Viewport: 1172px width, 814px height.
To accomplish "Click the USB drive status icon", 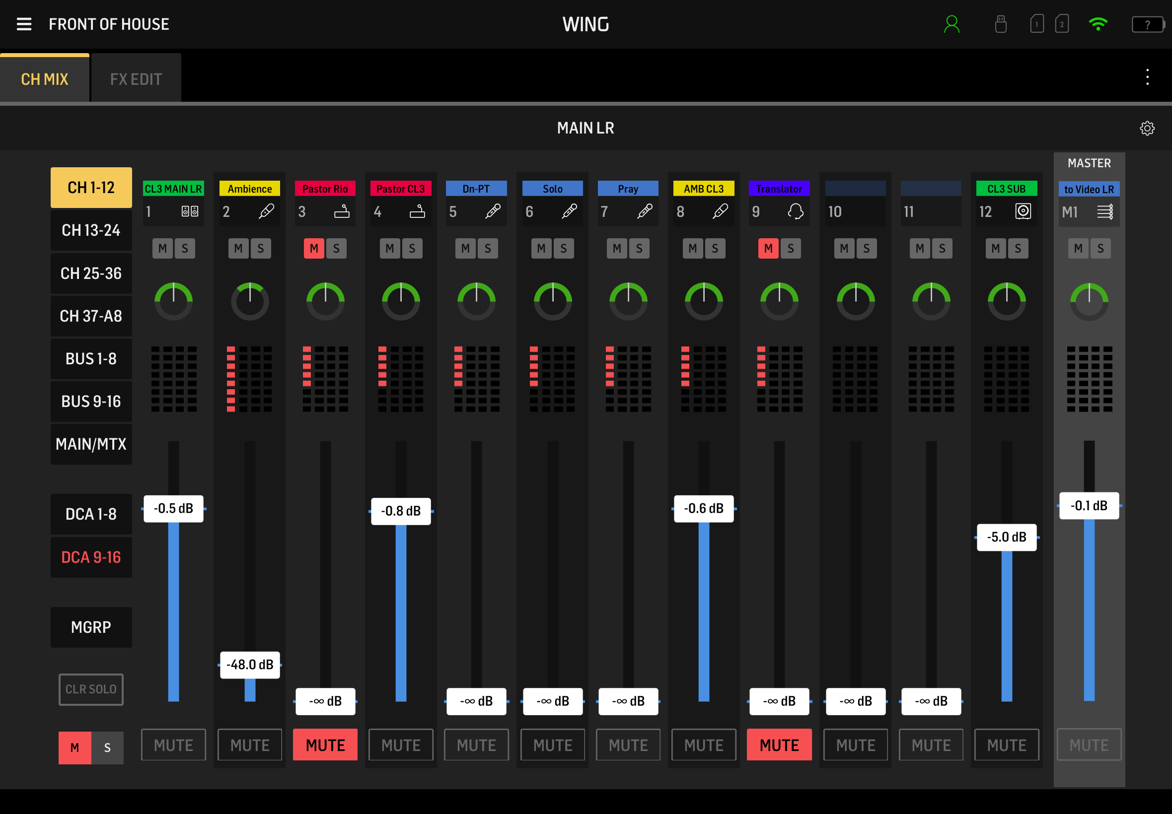I will coord(1000,24).
